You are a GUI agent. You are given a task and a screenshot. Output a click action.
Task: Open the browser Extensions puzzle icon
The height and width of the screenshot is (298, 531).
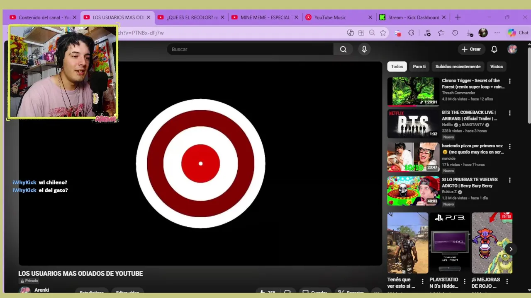click(411, 33)
